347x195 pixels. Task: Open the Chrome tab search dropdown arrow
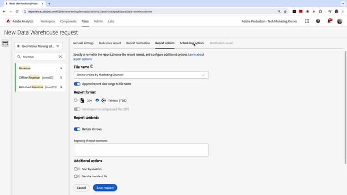[x=343, y=4]
